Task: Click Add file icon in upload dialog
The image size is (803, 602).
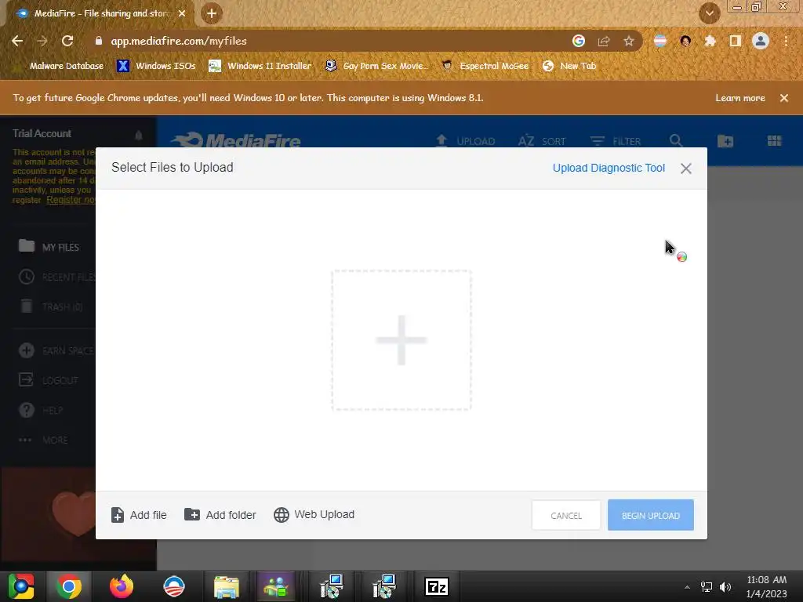Action: (x=118, y=515)
